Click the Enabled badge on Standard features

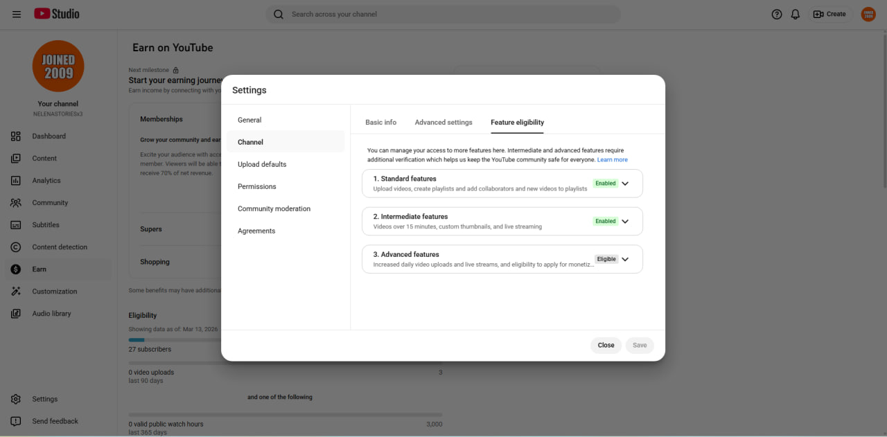click(x=606, y=184)
